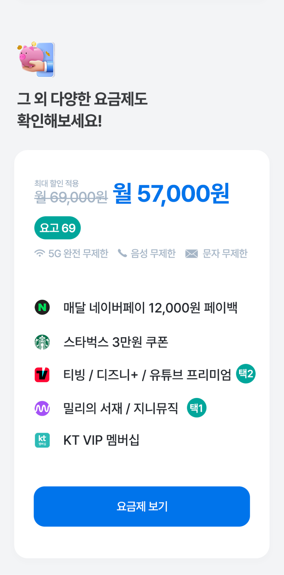Click the 네이버페이 12,000원 페이백 text
The width and height of the screenshot is (284, 575).
[150, 307]
